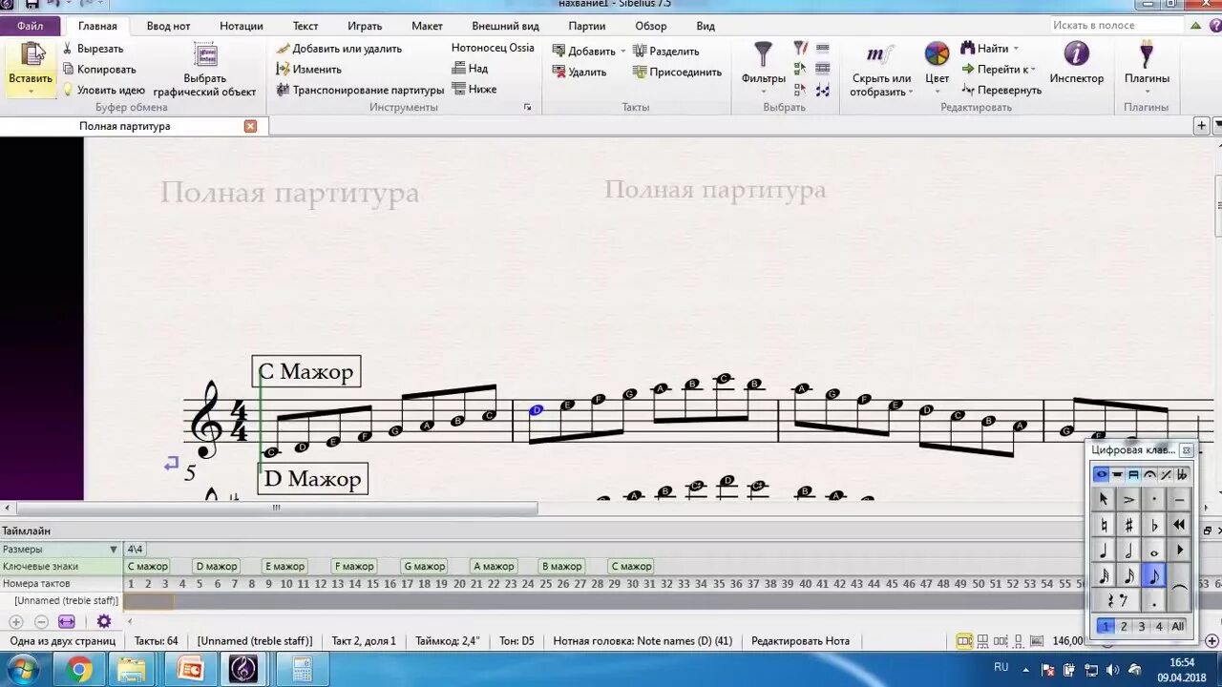Jump to D мажор timeline marker
Screen dimensions: 1222x687
point(216,567)
